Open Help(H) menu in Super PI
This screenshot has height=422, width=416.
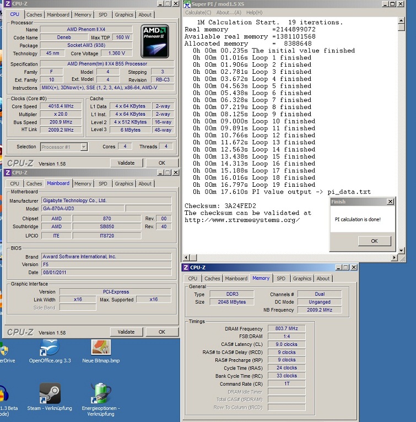coord(255,13)
